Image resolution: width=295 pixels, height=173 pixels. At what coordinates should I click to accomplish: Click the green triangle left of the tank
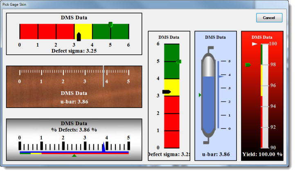click(x=200, y=95)
